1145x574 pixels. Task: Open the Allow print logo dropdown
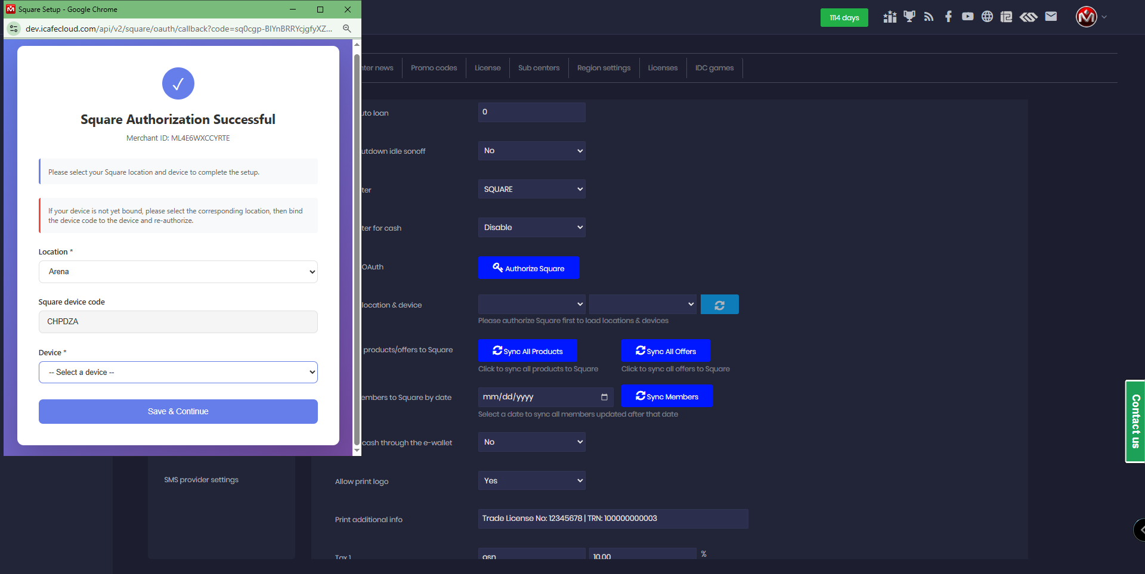click(x=531, y=481)
